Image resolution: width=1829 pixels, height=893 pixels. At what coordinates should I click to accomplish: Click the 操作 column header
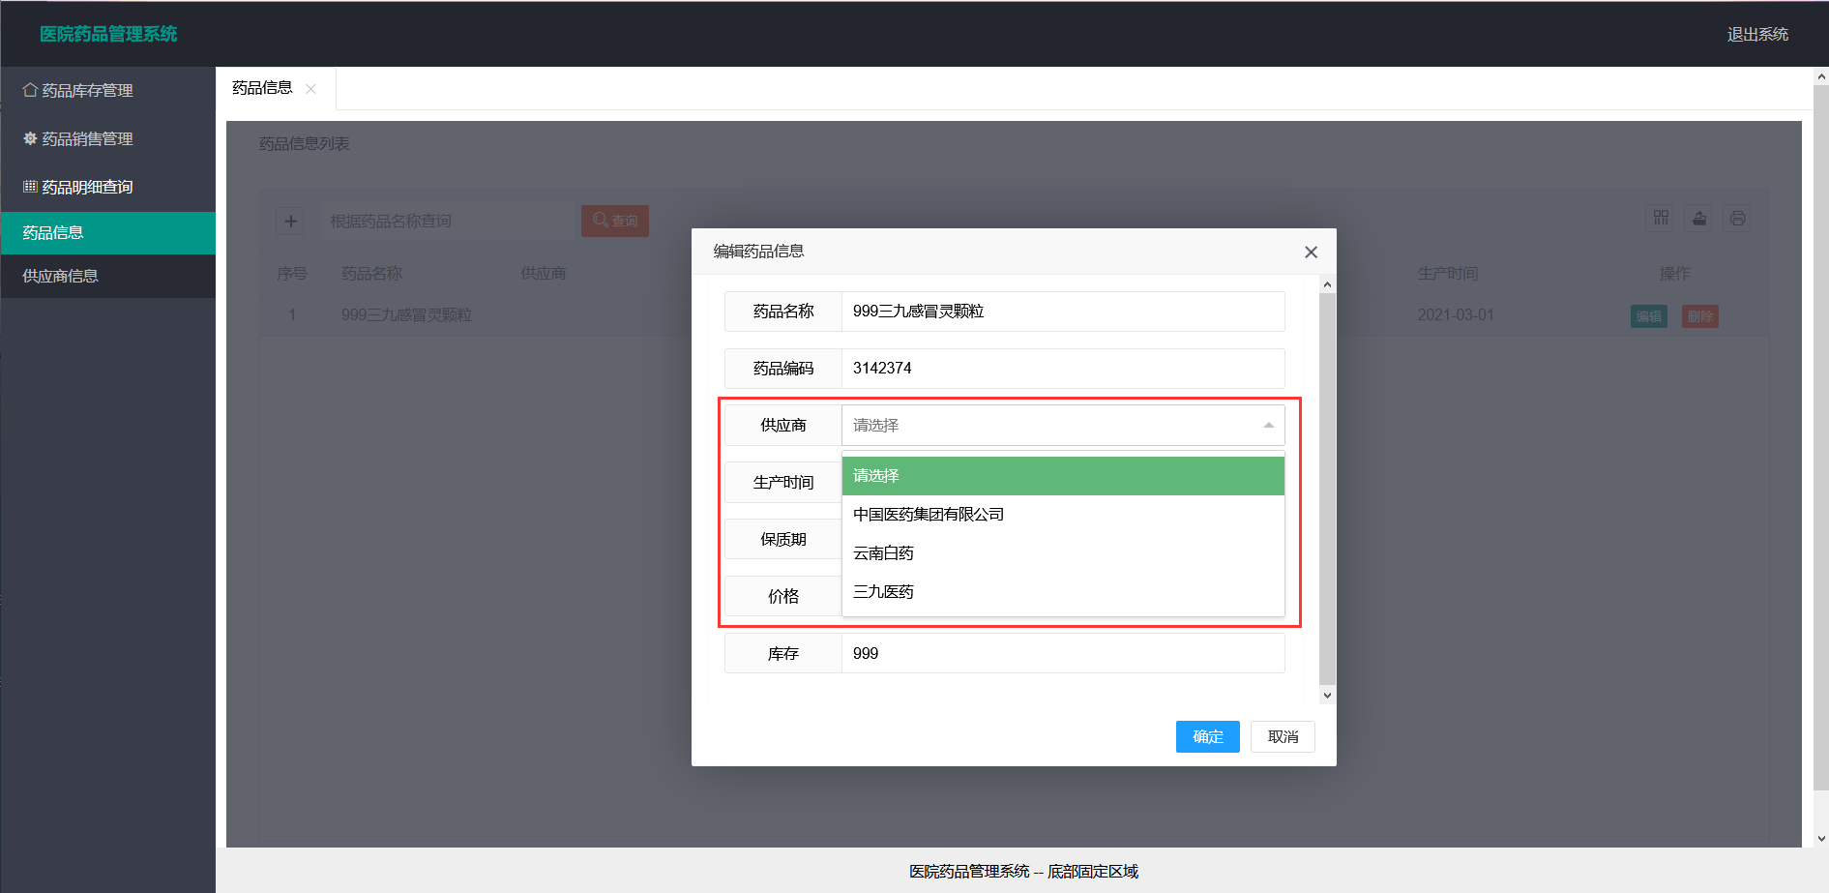[1675, 274]
